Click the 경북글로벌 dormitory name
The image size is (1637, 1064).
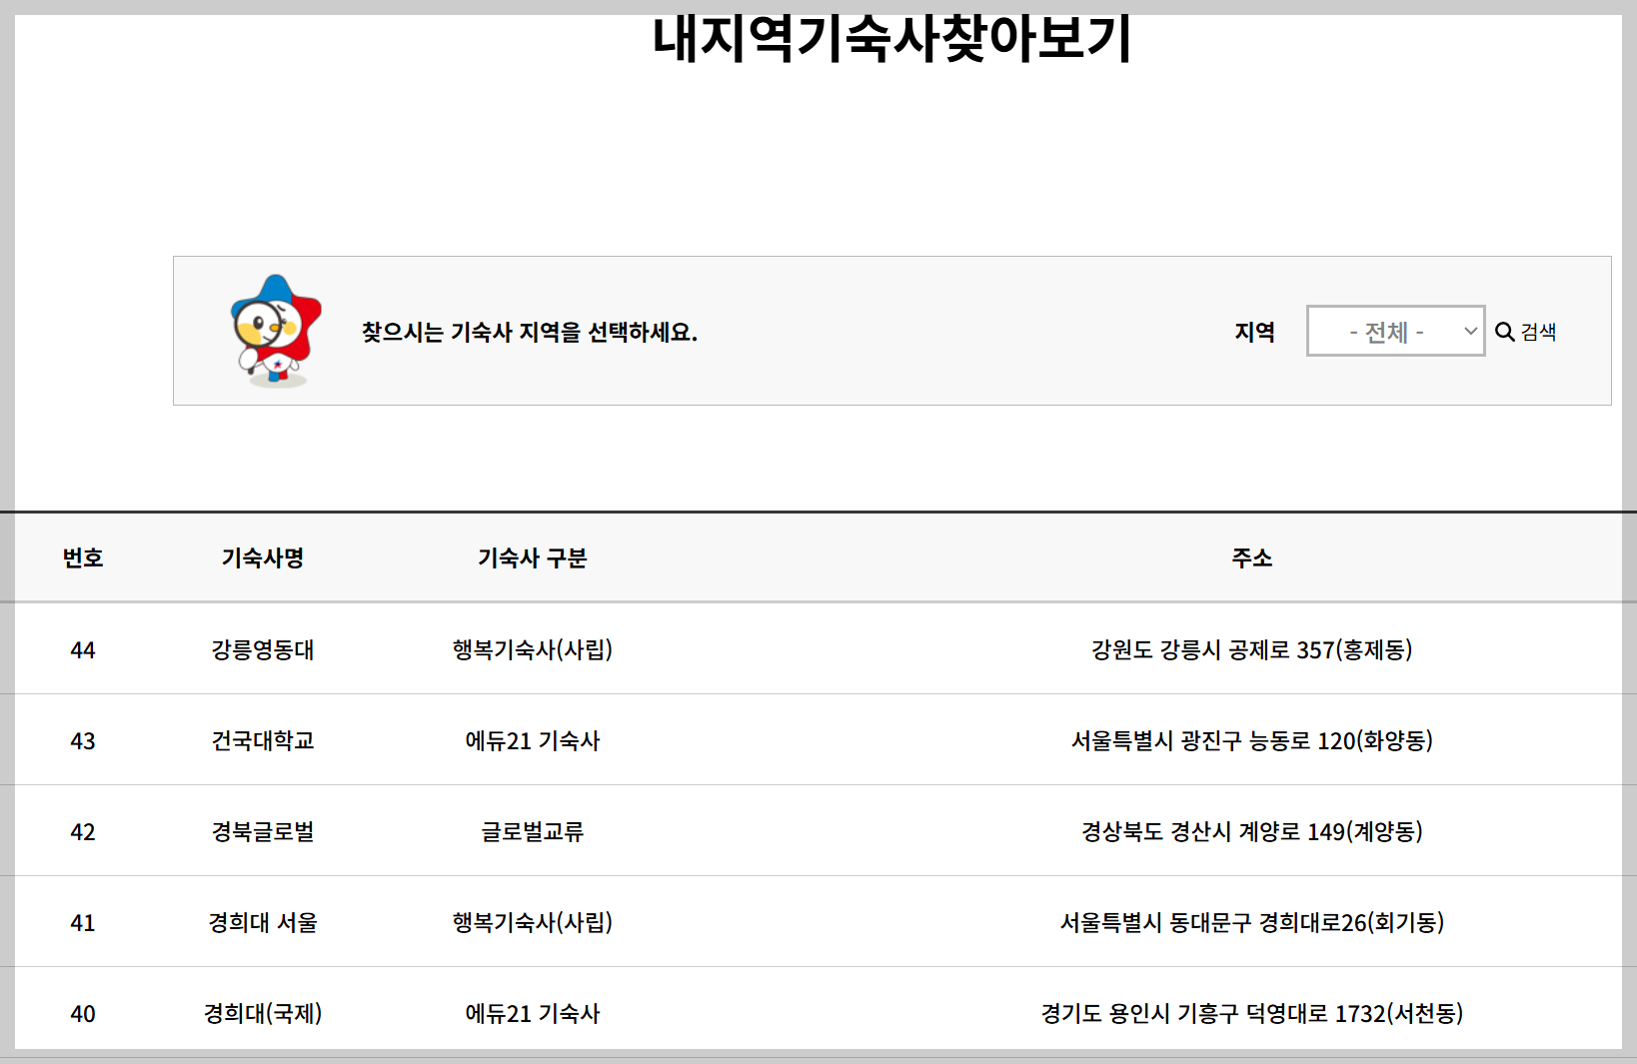[x=263, y=830]
